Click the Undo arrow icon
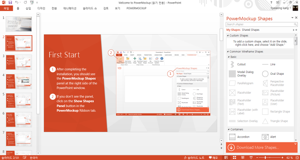Screen dimensions: 300x160 [x=17, y=3]
